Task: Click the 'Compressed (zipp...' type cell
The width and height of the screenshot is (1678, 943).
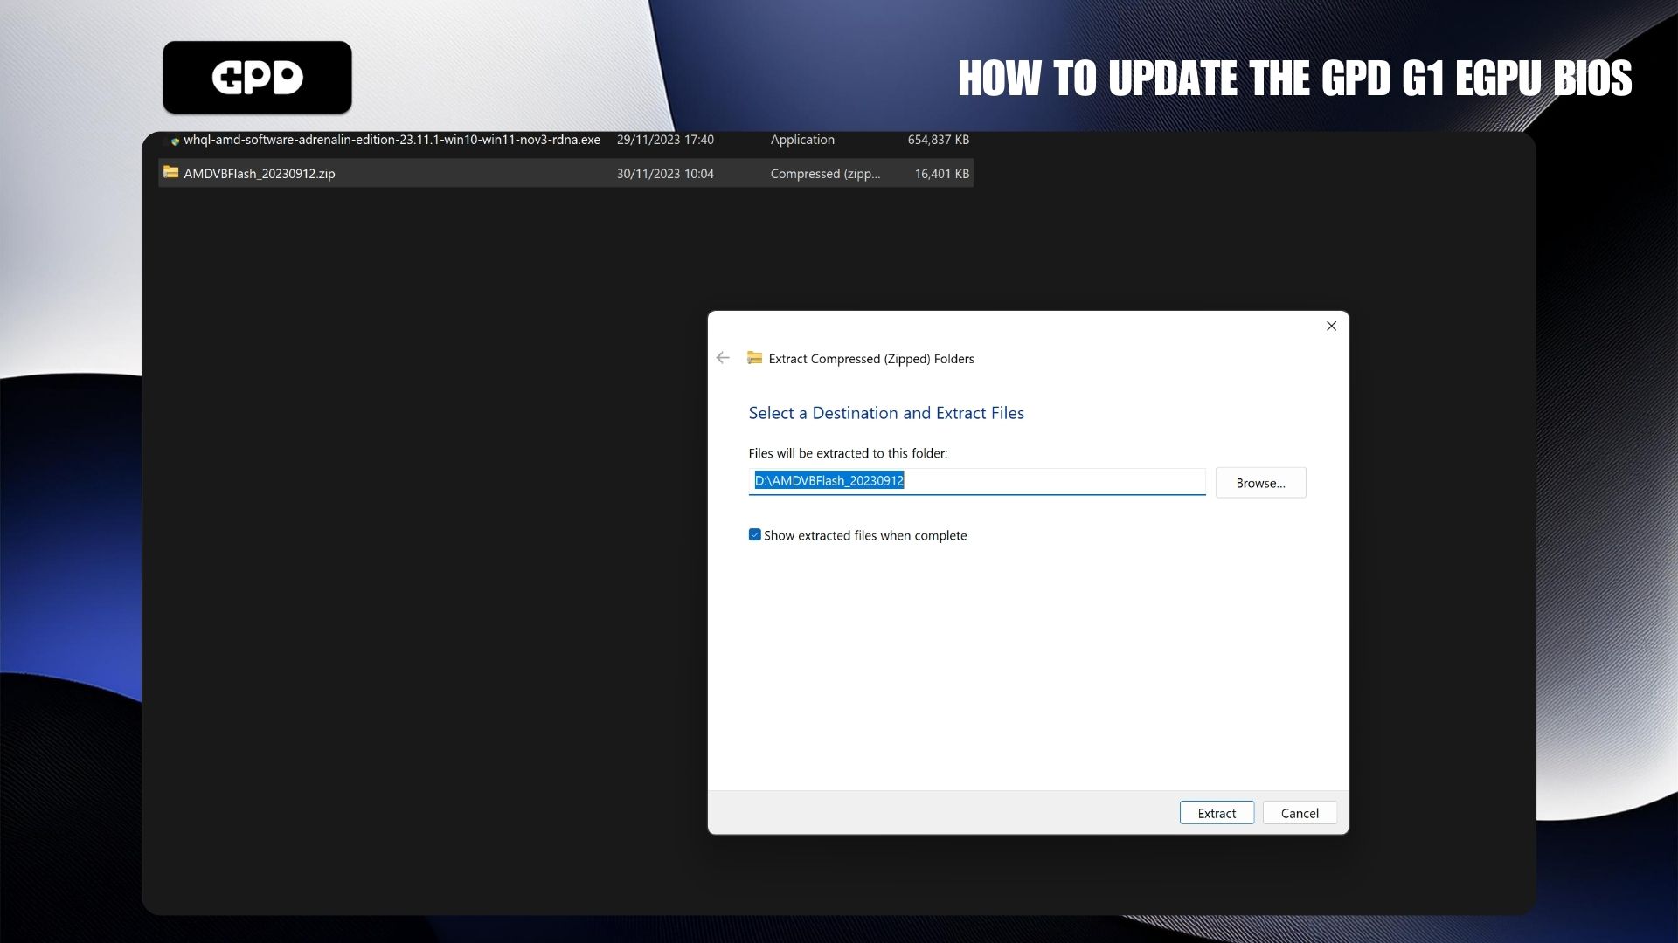Action: click(x=825, y=174)
